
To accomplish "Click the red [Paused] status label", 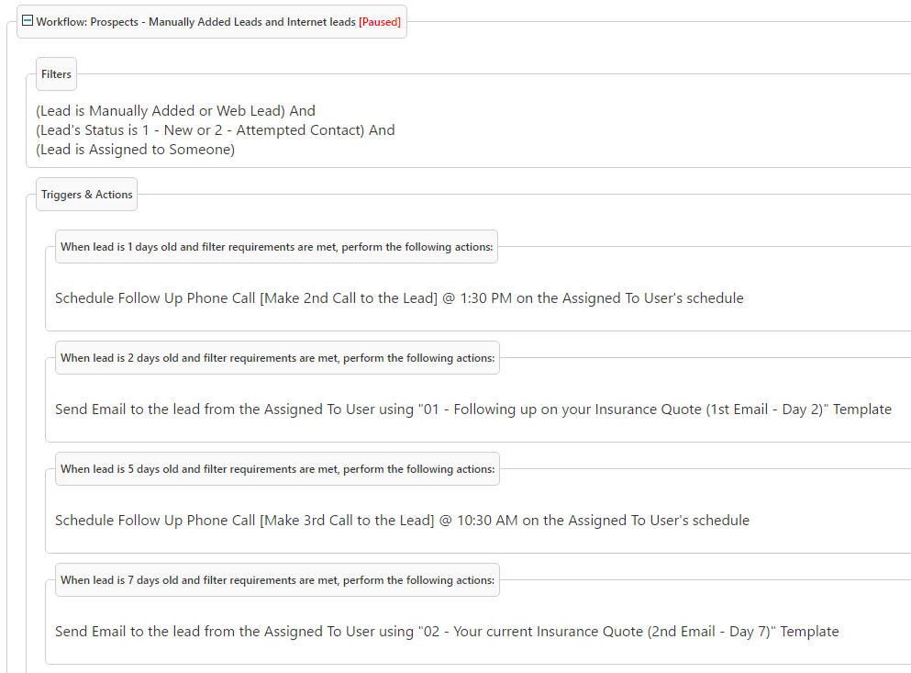I will (379, 22).
